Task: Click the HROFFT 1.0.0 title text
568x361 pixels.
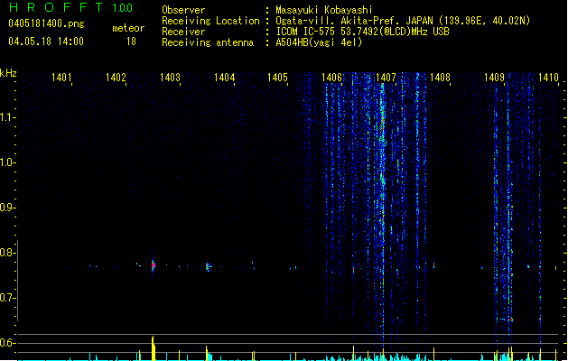Action: click(70, 7)
